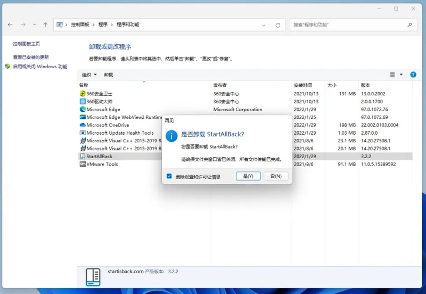Sort by 名称 column header
426x294 pixels.
click(x=84, y=85)
